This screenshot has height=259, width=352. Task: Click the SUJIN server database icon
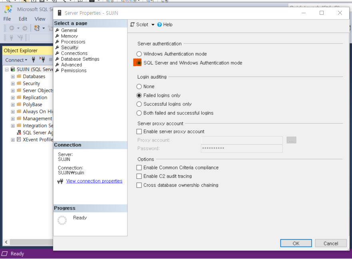pyautogui.click(x=13, y=69)
